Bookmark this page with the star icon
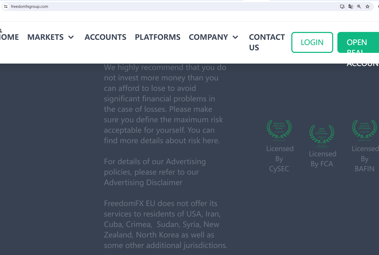This screenshot has height=255, width=379. click(367, 7)
